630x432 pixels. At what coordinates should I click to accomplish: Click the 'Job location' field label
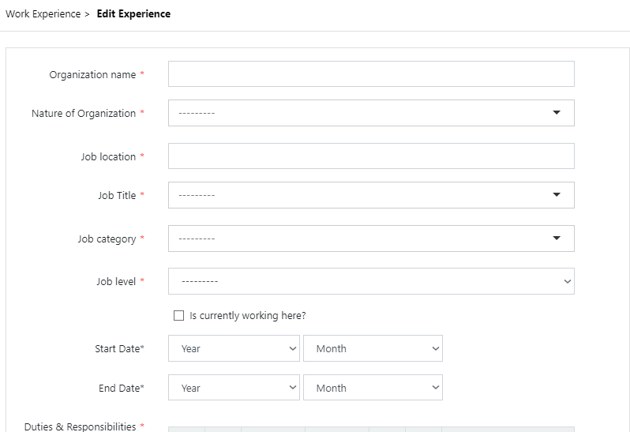[108, 157]
